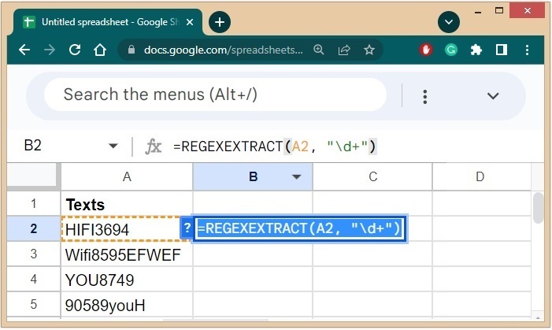Reload the Google Sheets page
Screen dimensions: 552x330
click(75, 50)
